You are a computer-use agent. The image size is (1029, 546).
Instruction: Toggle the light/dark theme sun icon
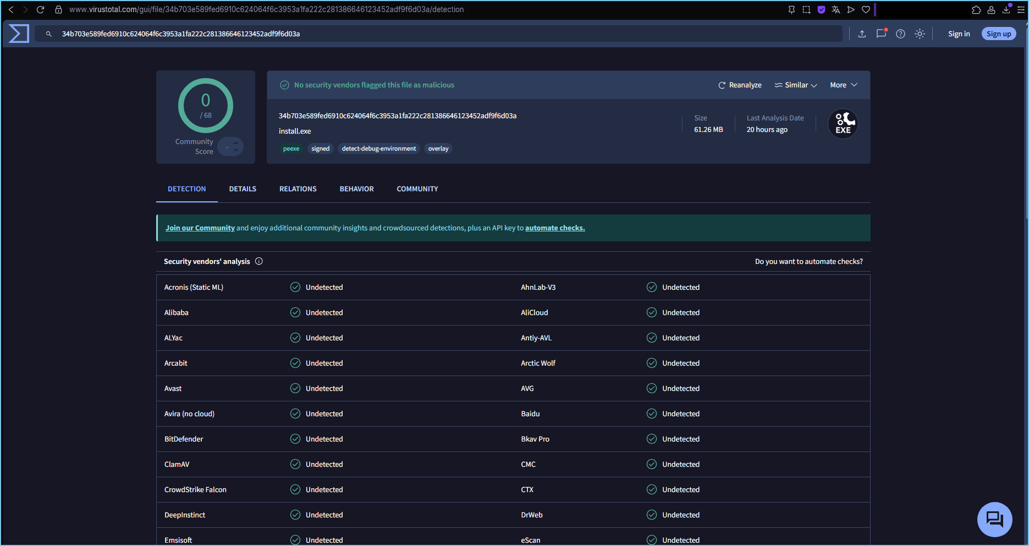920,34
